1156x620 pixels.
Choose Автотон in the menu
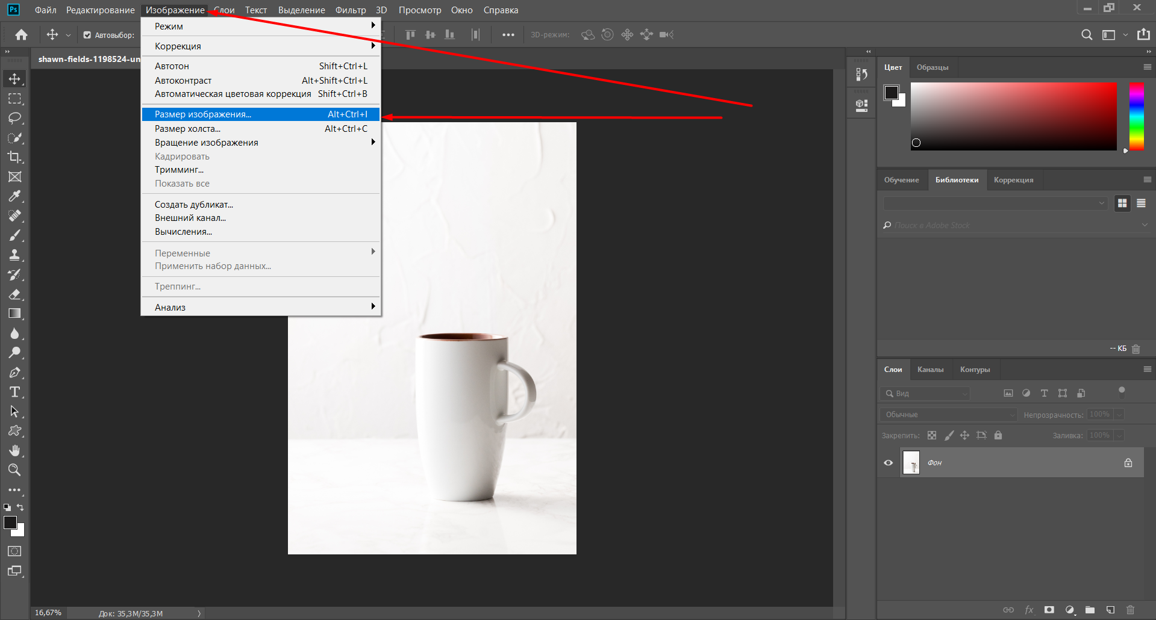click(x=261, y=66)
